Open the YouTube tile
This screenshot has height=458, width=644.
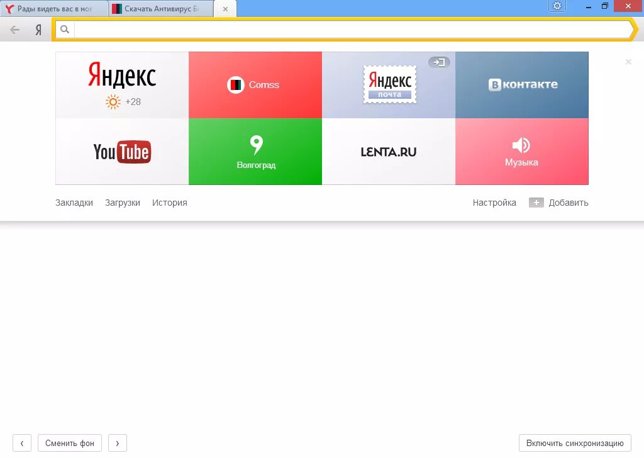pos(122,152)
